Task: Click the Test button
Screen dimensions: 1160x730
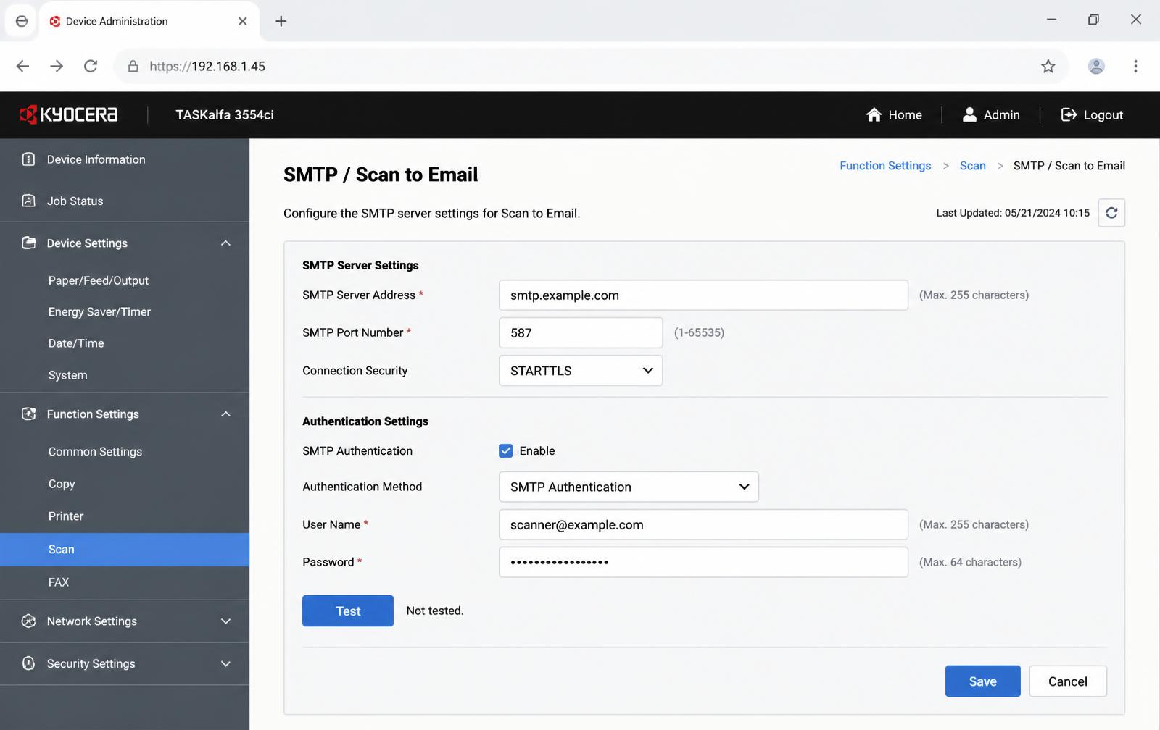Action: click(x=348, y=611)
